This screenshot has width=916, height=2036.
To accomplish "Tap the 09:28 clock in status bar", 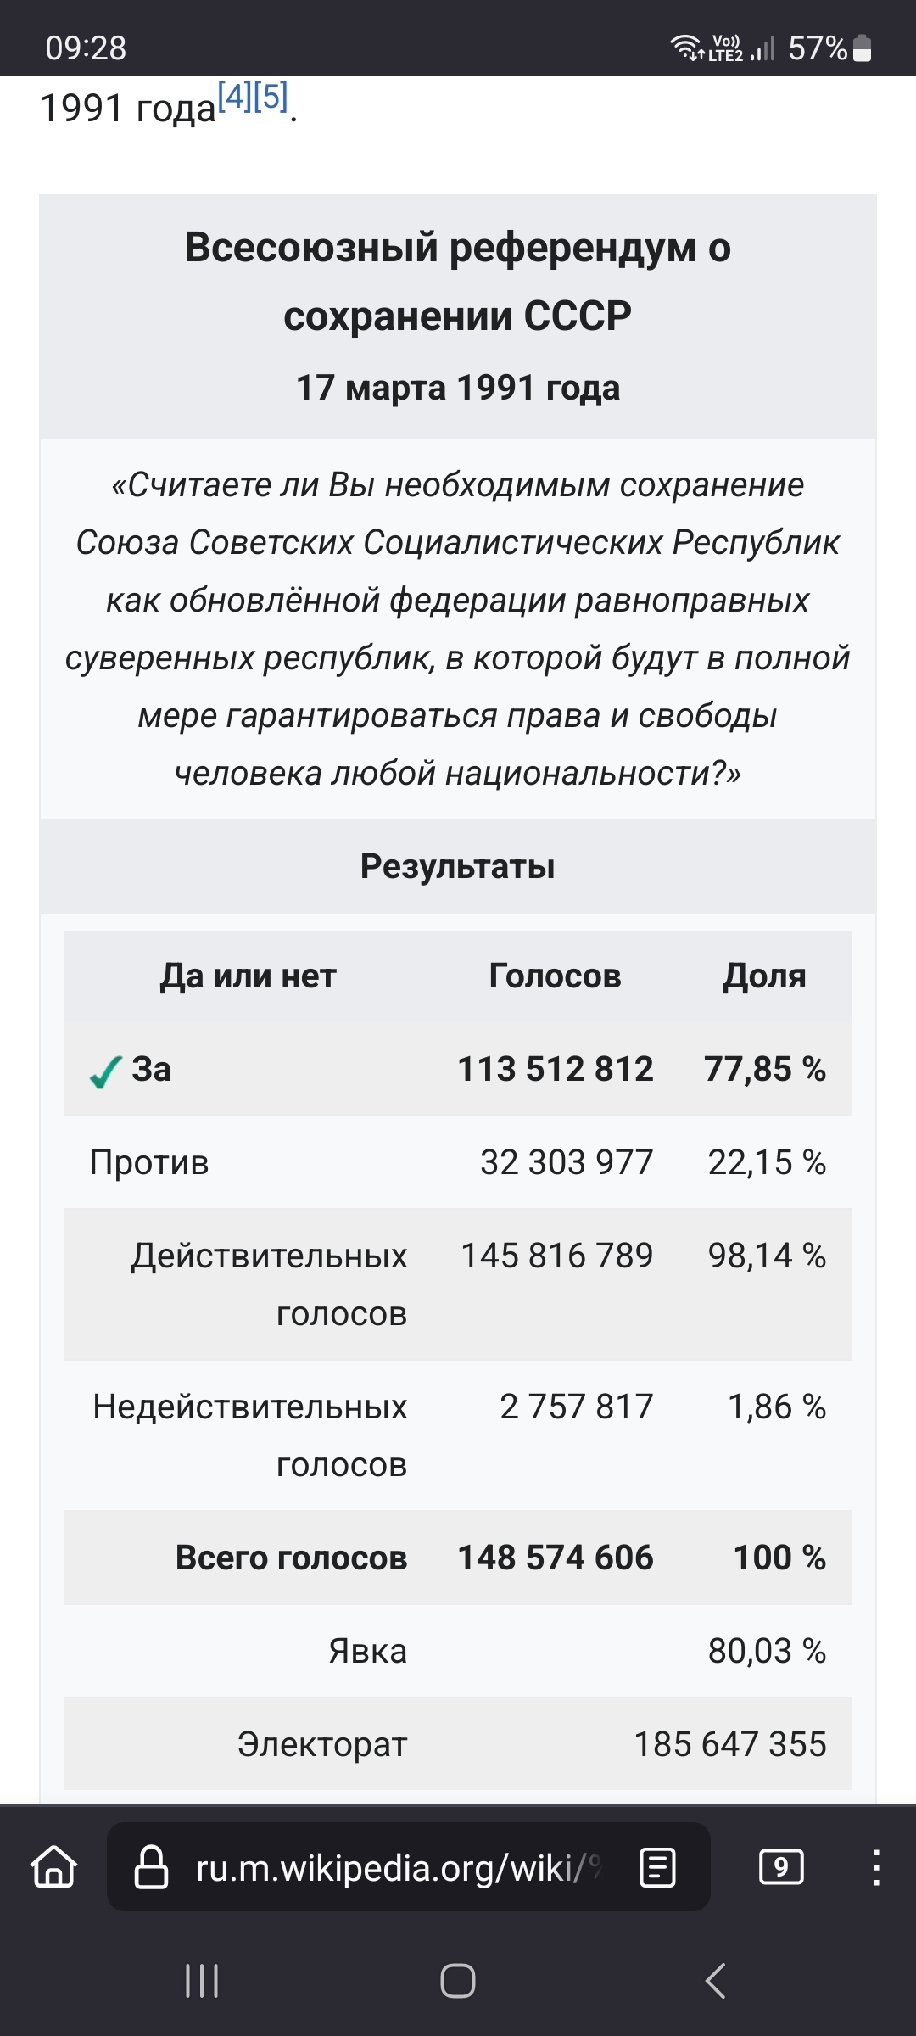I will click(86, 48).
